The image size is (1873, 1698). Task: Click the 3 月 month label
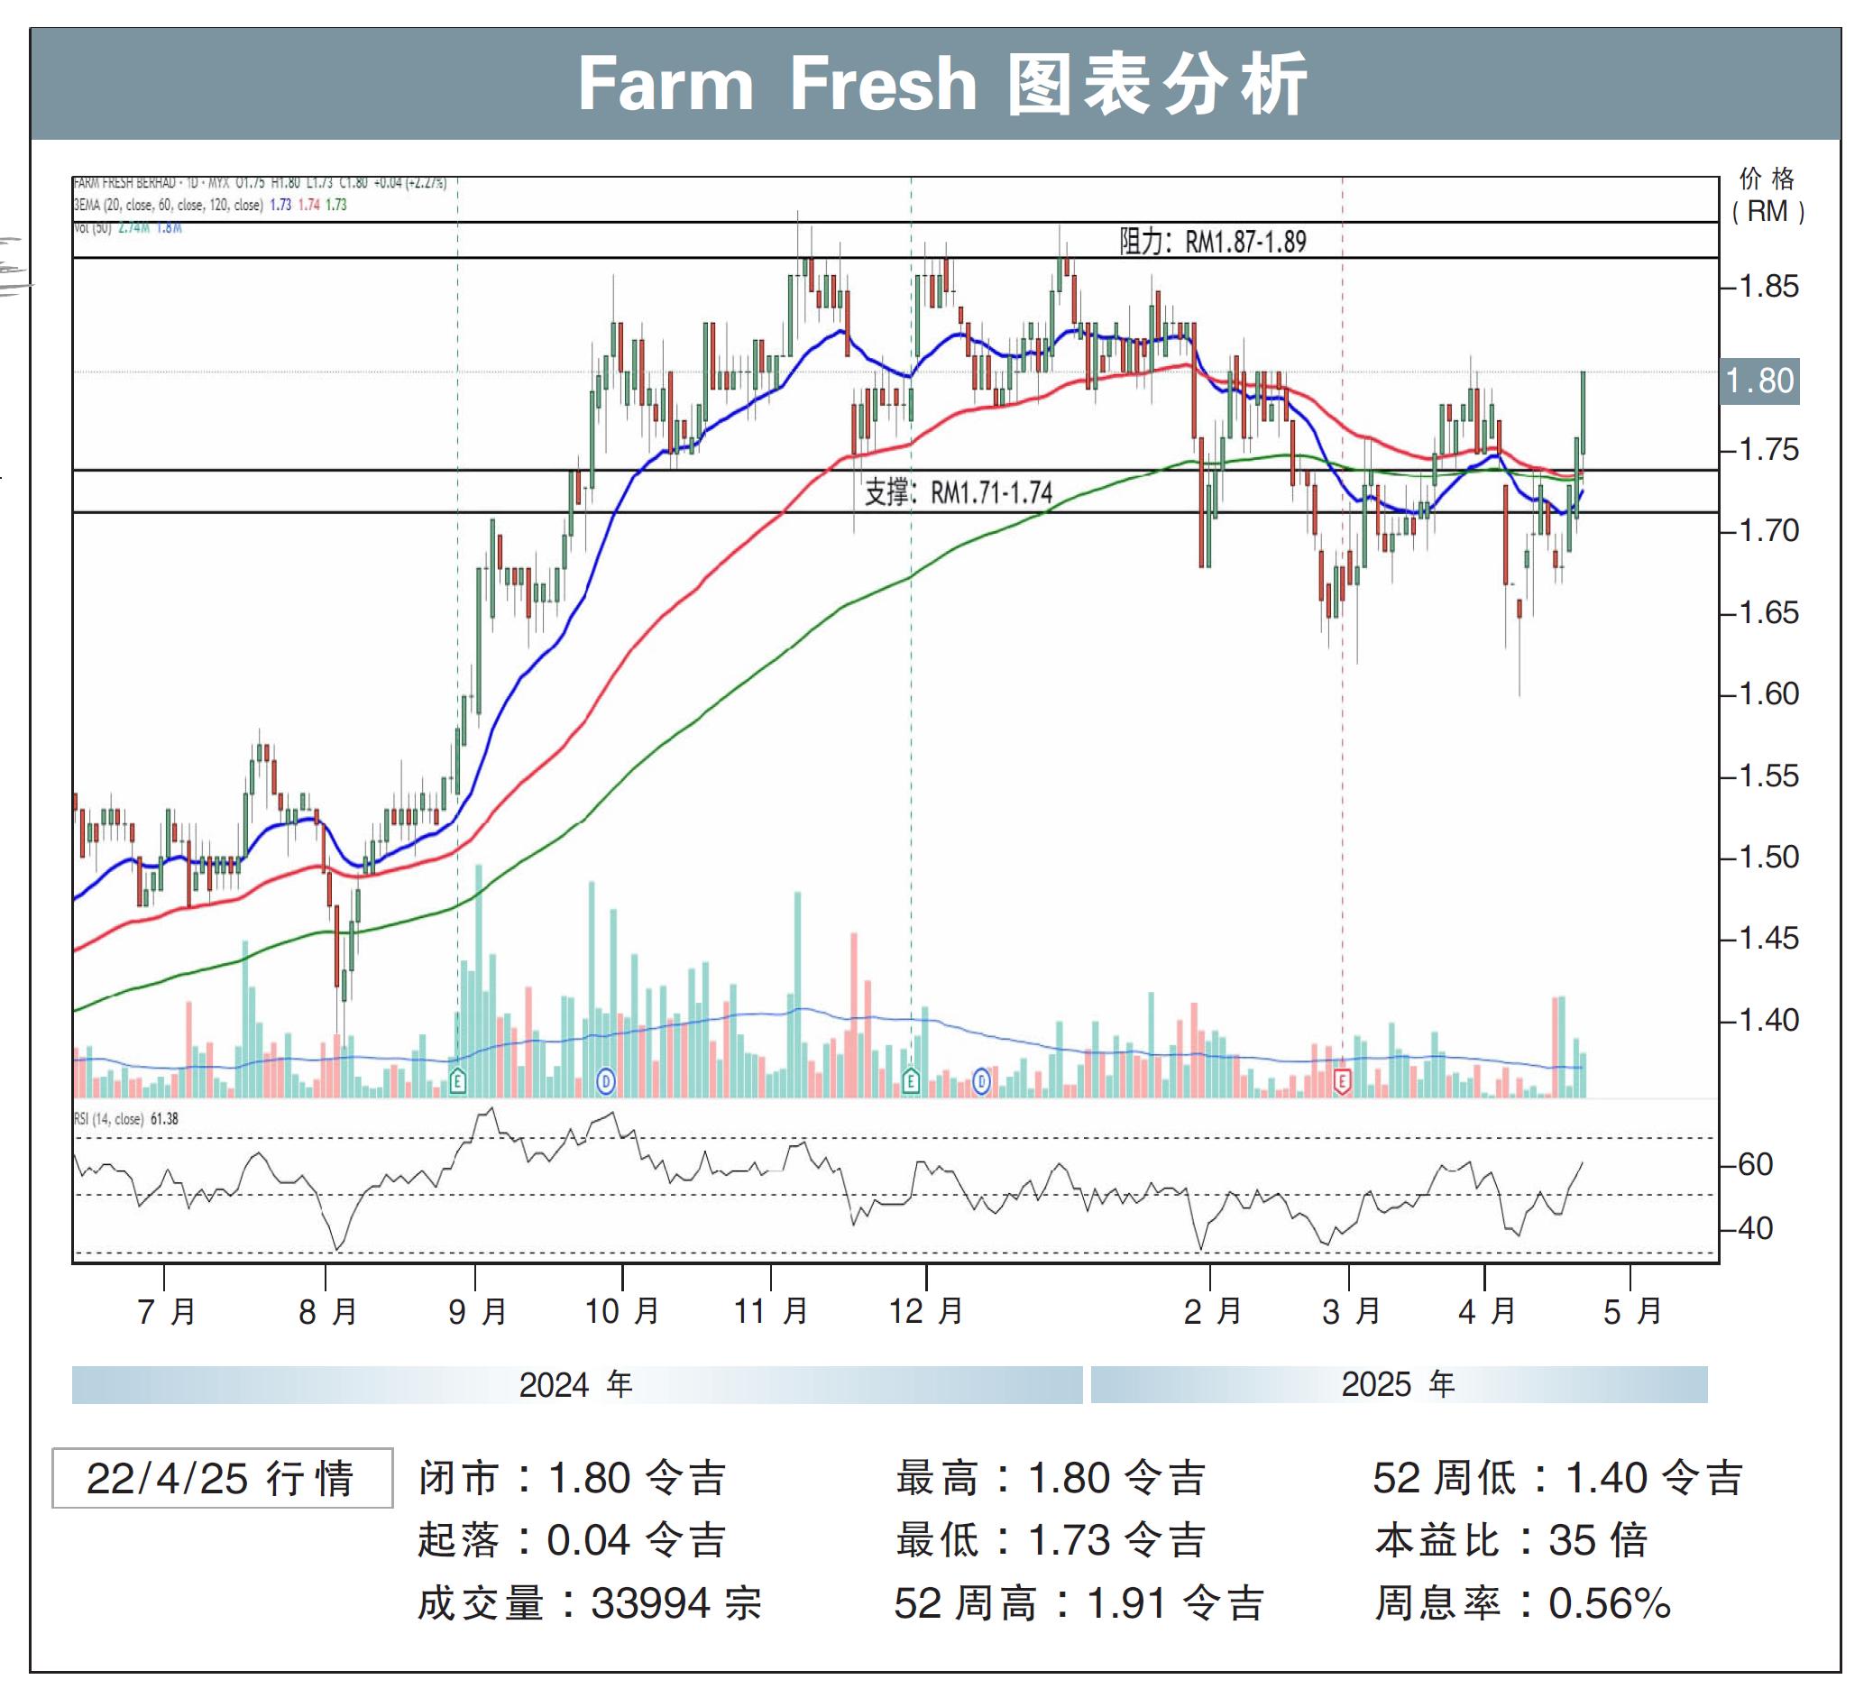click(1351, 1311)
